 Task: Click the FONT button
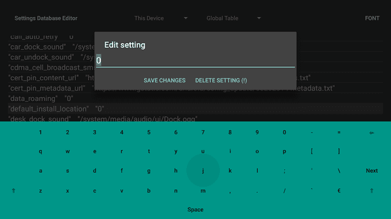(372, 18)
